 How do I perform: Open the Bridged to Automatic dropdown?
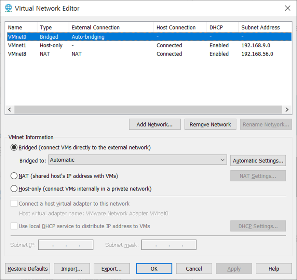point(137,160)
